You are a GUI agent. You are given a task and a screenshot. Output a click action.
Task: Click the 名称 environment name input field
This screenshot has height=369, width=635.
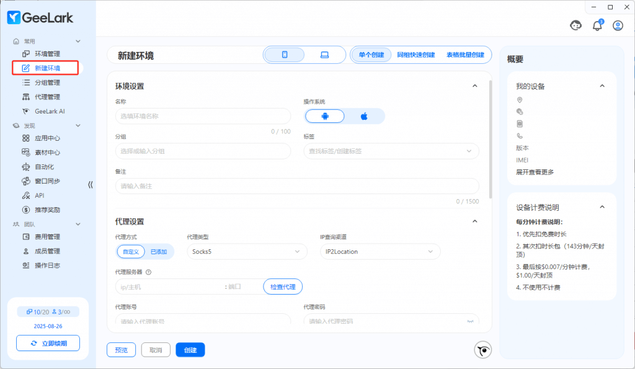[x=202, y=116]
